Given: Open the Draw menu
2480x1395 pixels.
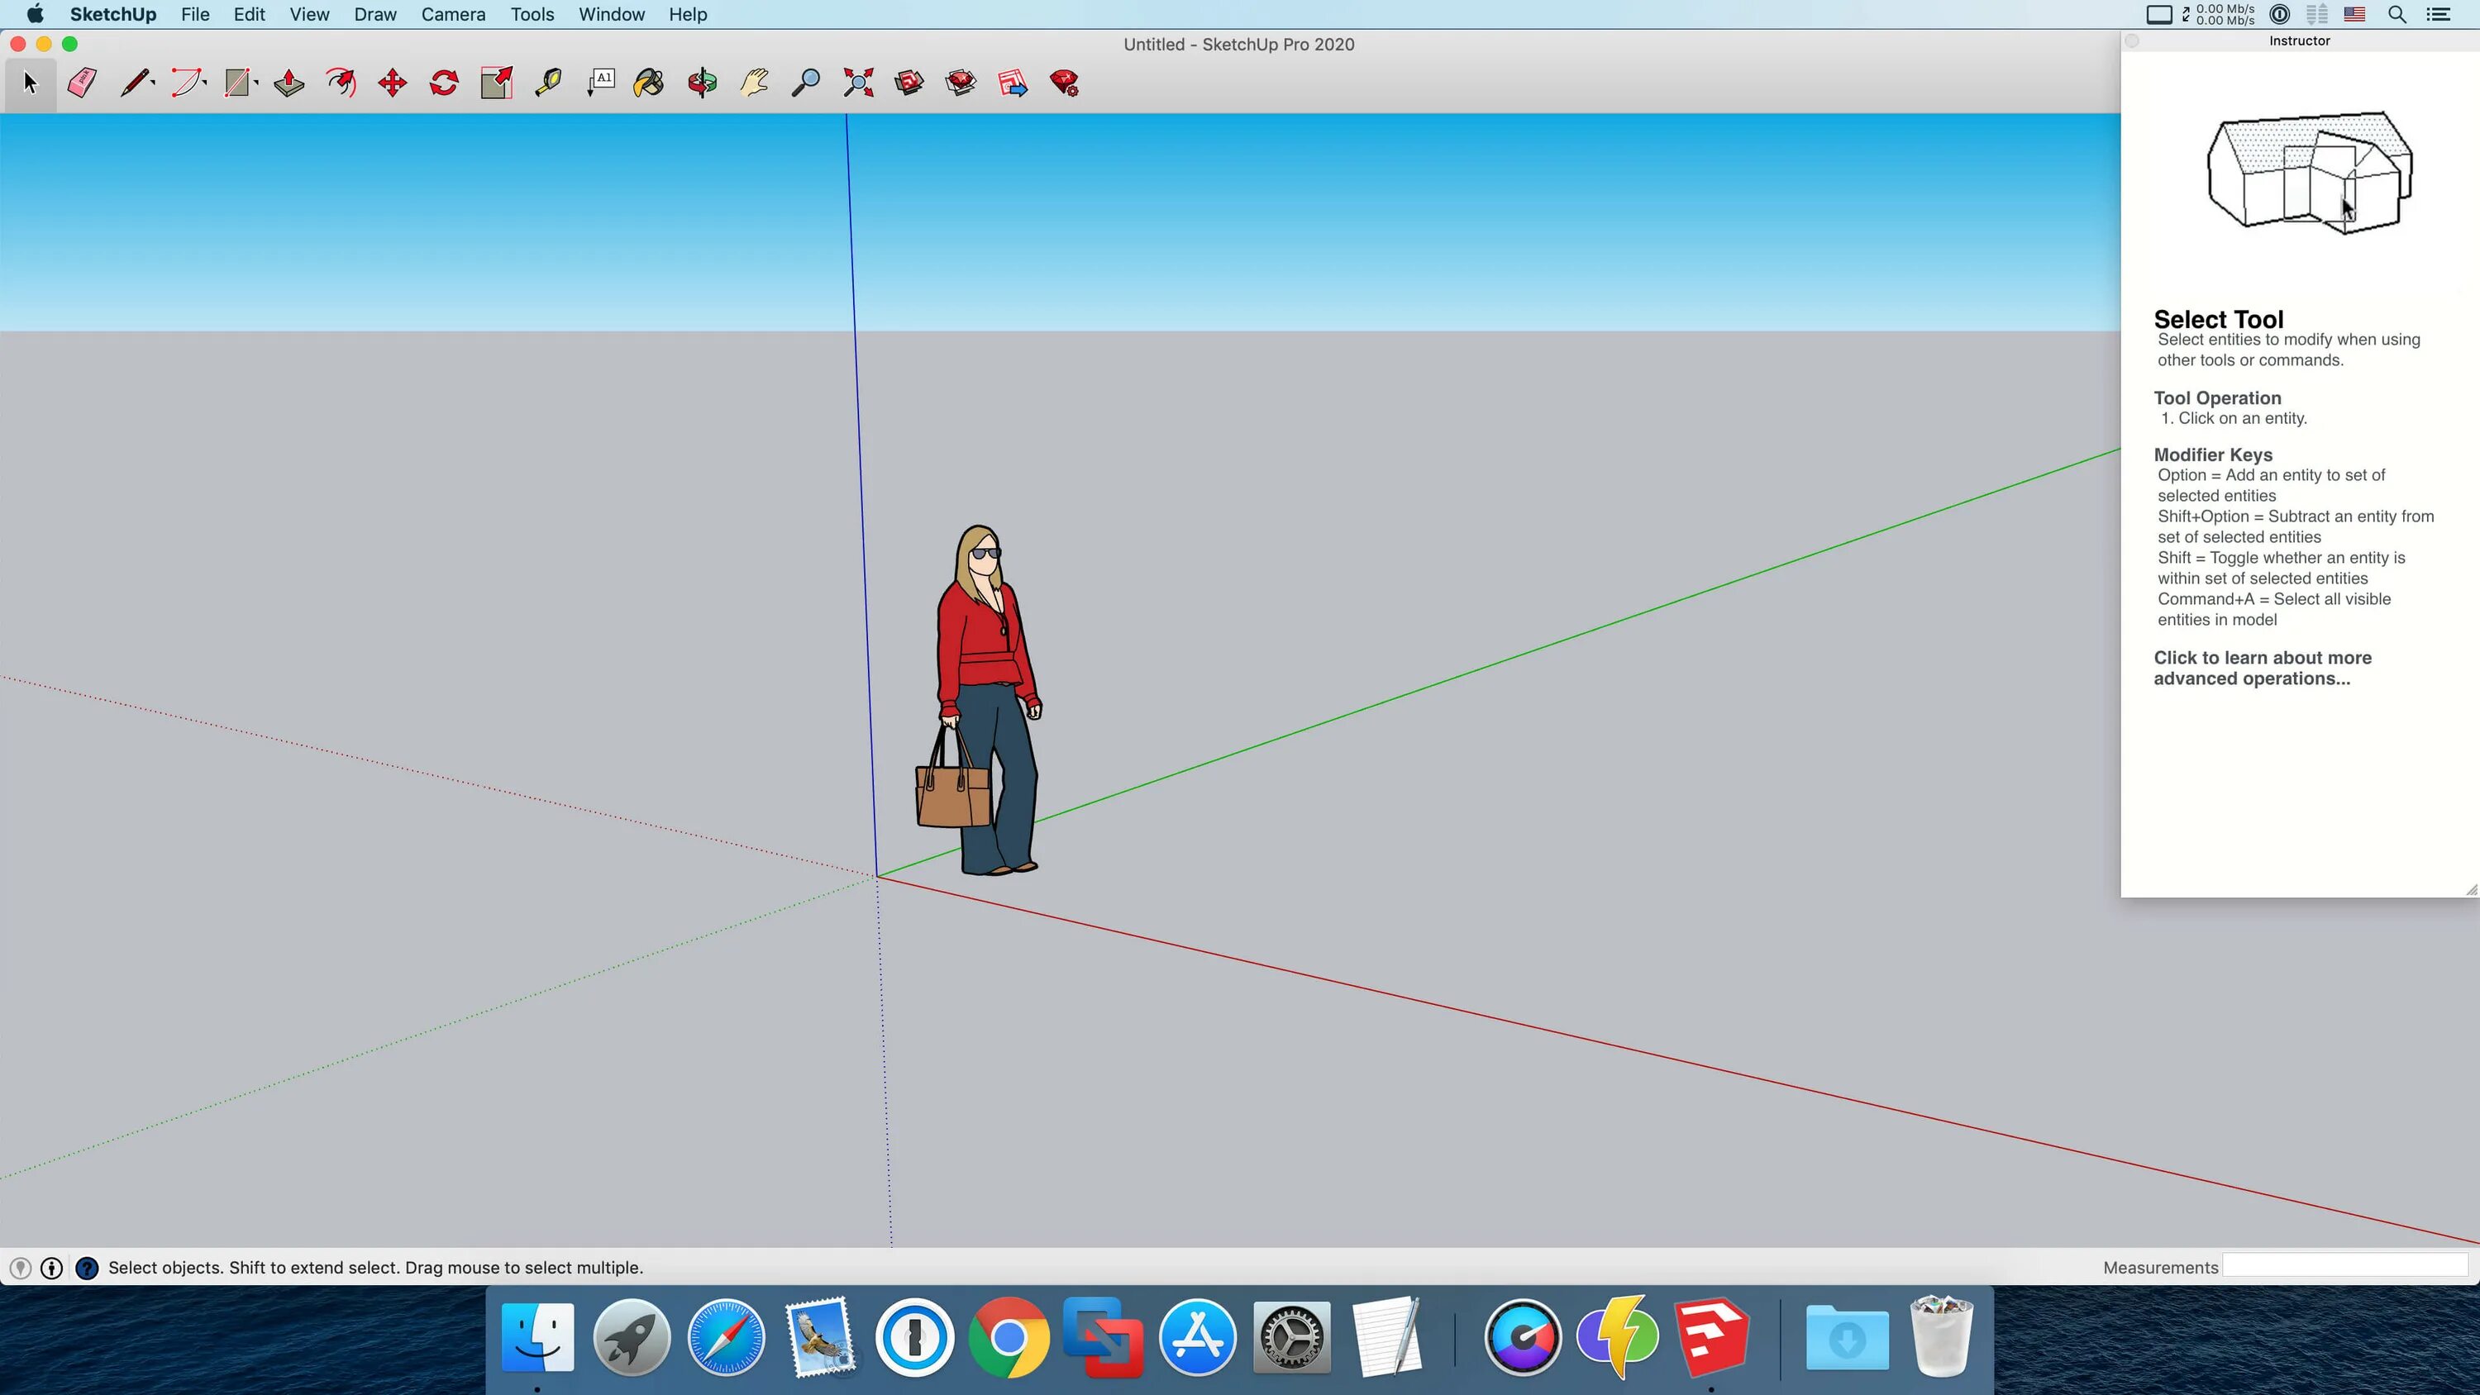Looking at the screenshot, I should click(x=374, y=14).
